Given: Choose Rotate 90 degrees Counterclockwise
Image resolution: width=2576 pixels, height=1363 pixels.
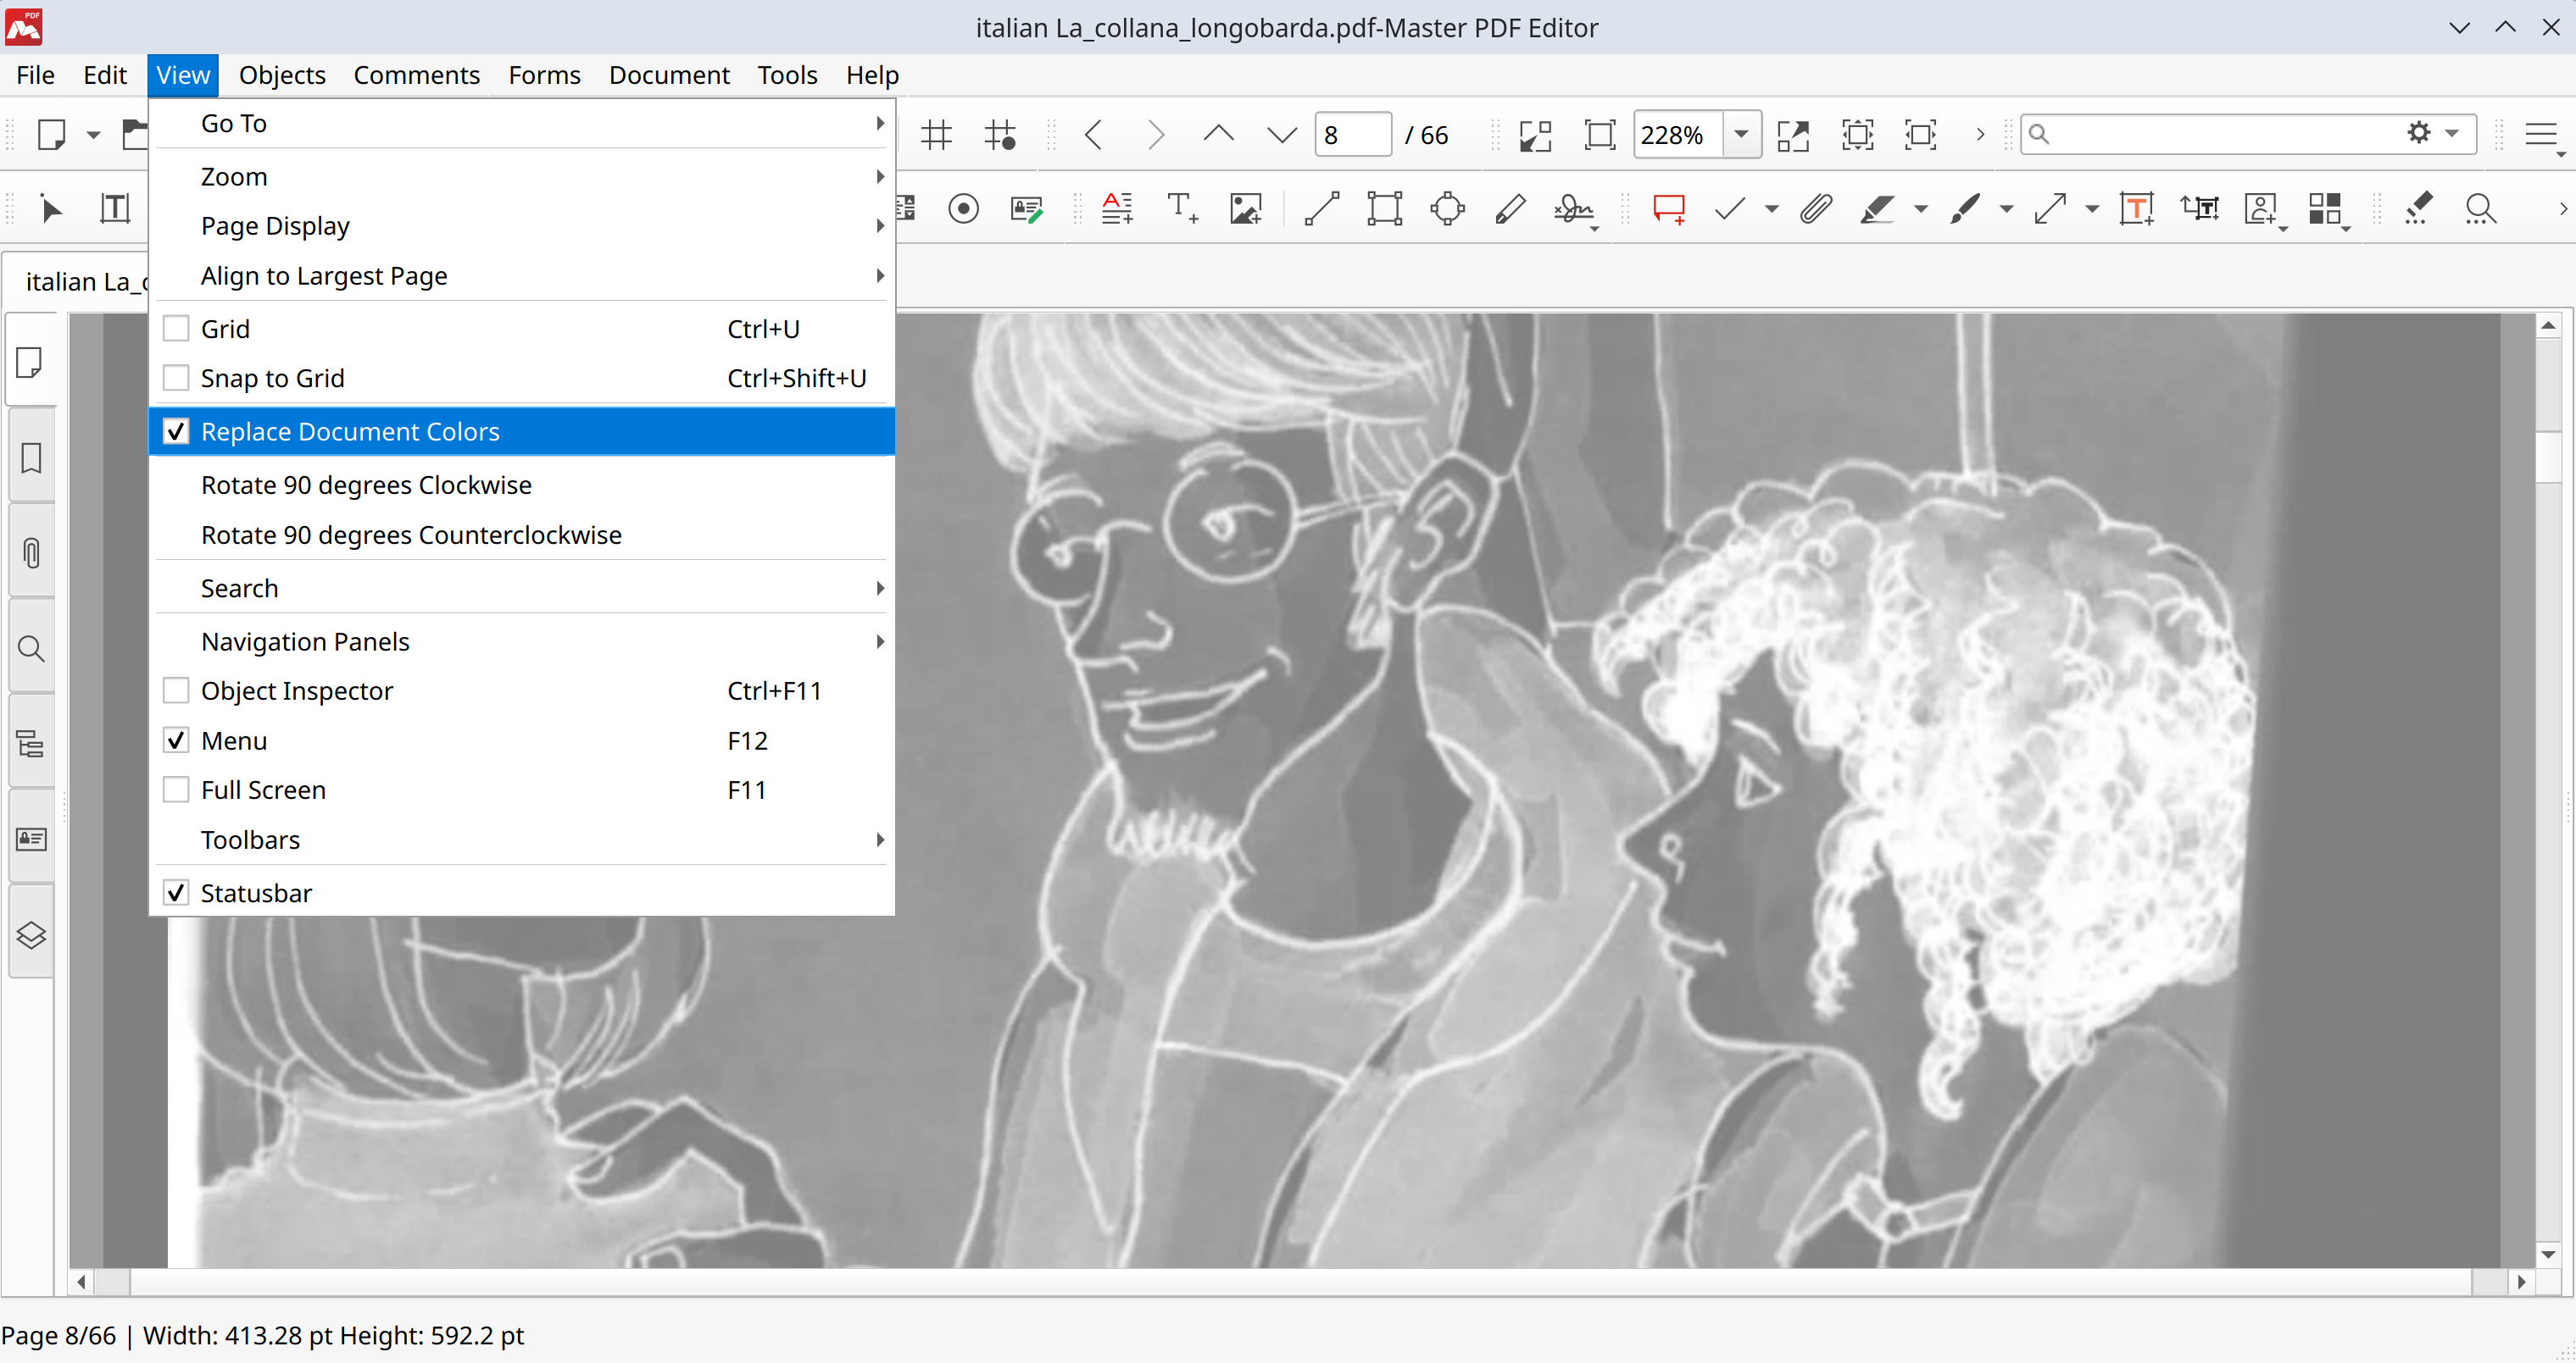Looking at the screenshot, I should coord(521,535).
